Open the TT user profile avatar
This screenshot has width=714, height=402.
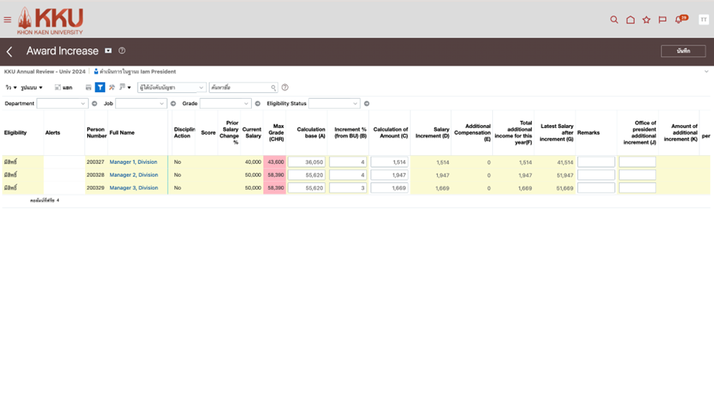[x=703, y=20]
